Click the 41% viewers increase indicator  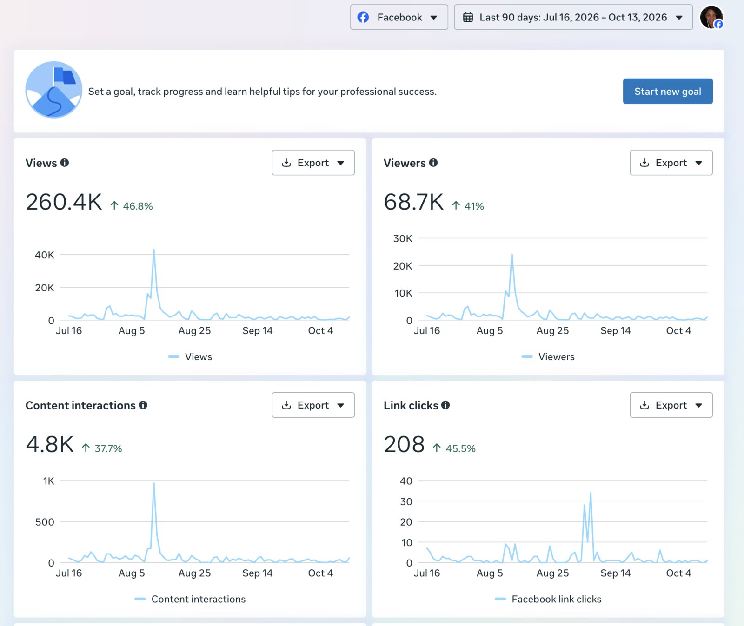(468, 206)
